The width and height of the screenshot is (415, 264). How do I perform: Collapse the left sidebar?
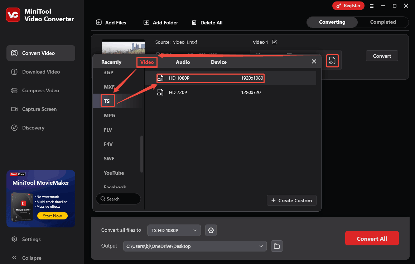[26, 258]
